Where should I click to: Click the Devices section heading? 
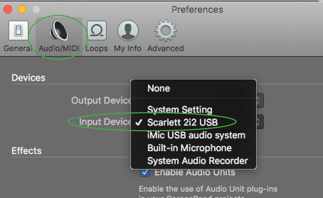(x=28, y=78)
